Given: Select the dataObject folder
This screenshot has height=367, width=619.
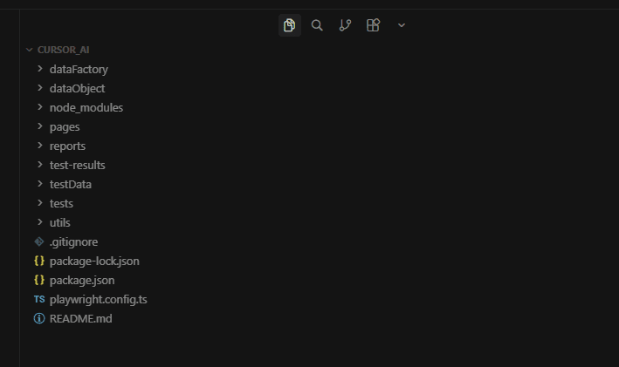Looking at the screenshot, I should 77,88.
